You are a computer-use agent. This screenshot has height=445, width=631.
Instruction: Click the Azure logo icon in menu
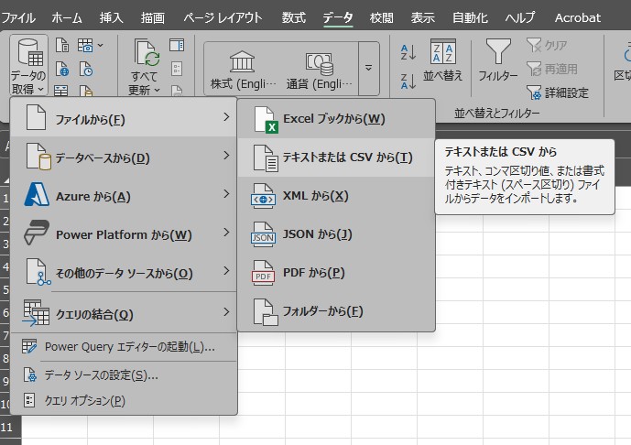(x=37, y=195)
